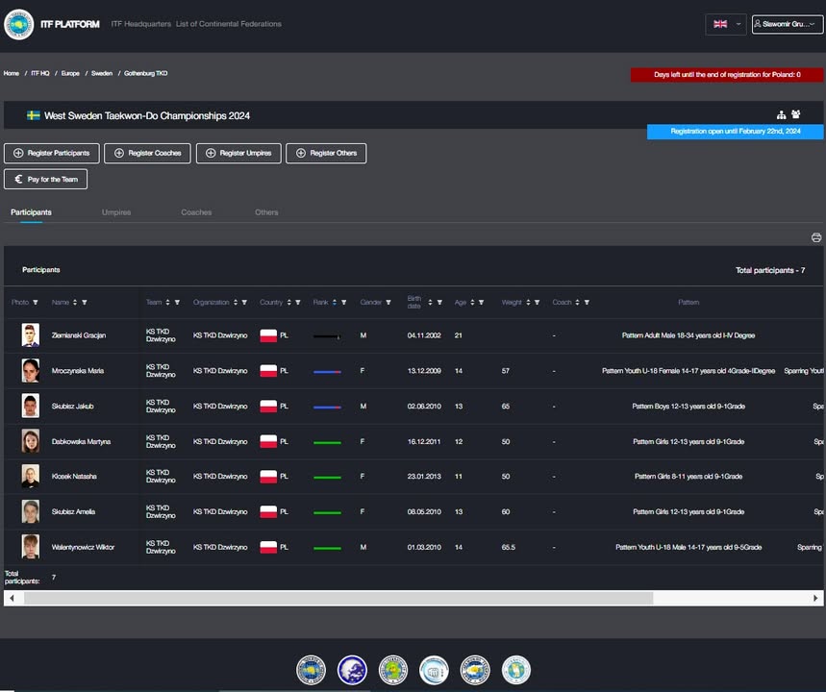Sort the table by Weight column
826x692 pixels.
[527, 303]
